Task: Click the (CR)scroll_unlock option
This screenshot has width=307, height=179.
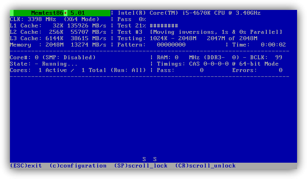Action: pyautogui.click(x=205, y=166)
